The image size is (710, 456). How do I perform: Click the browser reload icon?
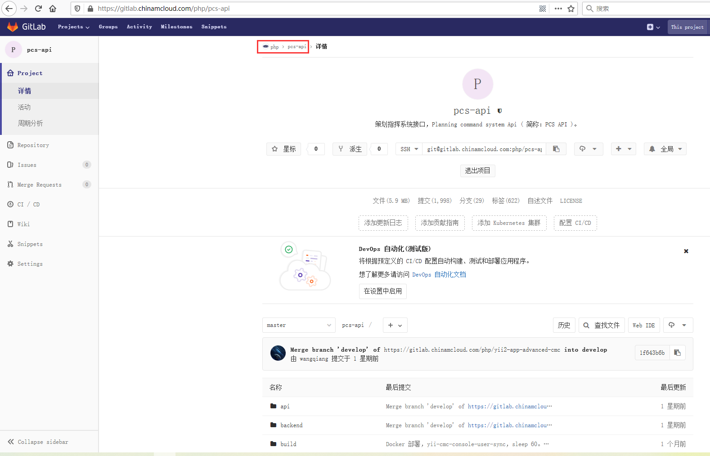[38, 9]
